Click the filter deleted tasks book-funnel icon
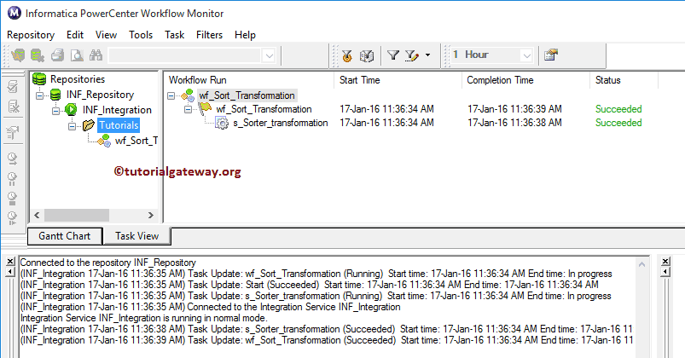 (367, 55)
